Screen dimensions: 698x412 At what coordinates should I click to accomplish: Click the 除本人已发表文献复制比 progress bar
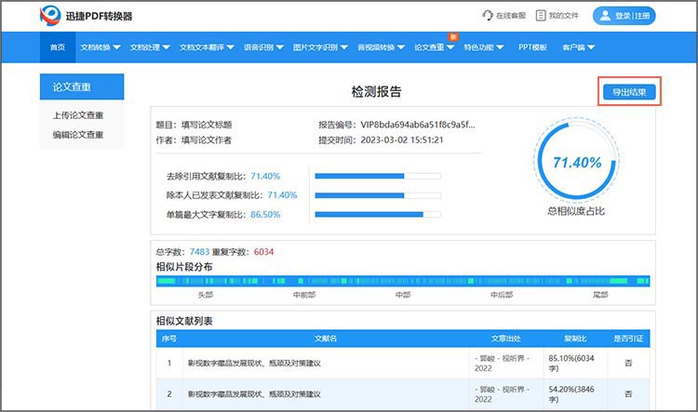click(x=378, y=195)
